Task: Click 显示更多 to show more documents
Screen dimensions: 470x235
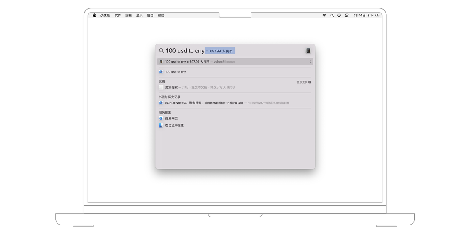Action: pyautogui.click(x=304, y=82)
